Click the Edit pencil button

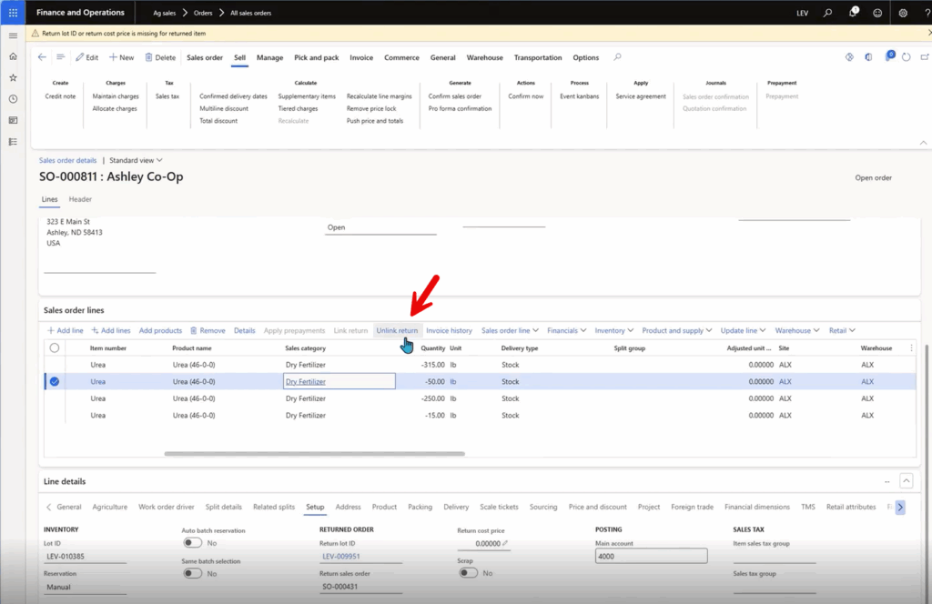pos(86,57)
